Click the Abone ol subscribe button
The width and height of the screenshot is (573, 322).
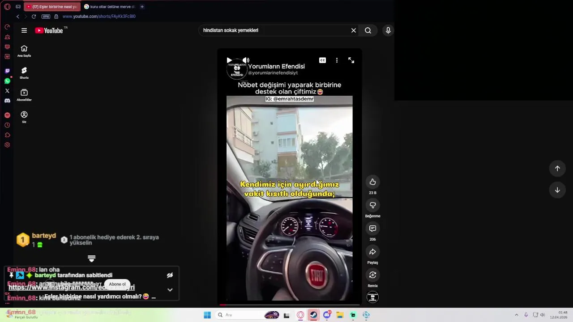pyautogui.click(x=117, y=284)
